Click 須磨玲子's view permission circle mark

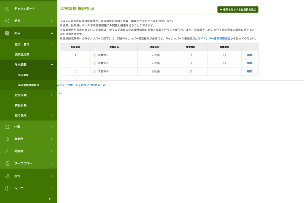pyautogui.click(x=191, y=71)
